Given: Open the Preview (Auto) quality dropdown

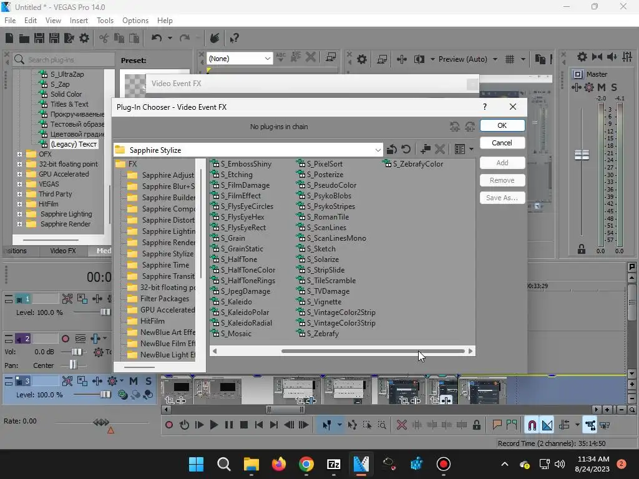Looking at the screenshot, I should point(495,59).
